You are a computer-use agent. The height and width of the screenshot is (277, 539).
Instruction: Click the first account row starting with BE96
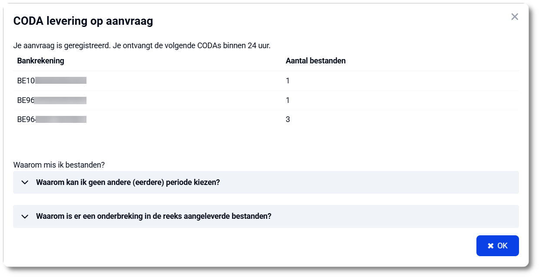point(52,100)
